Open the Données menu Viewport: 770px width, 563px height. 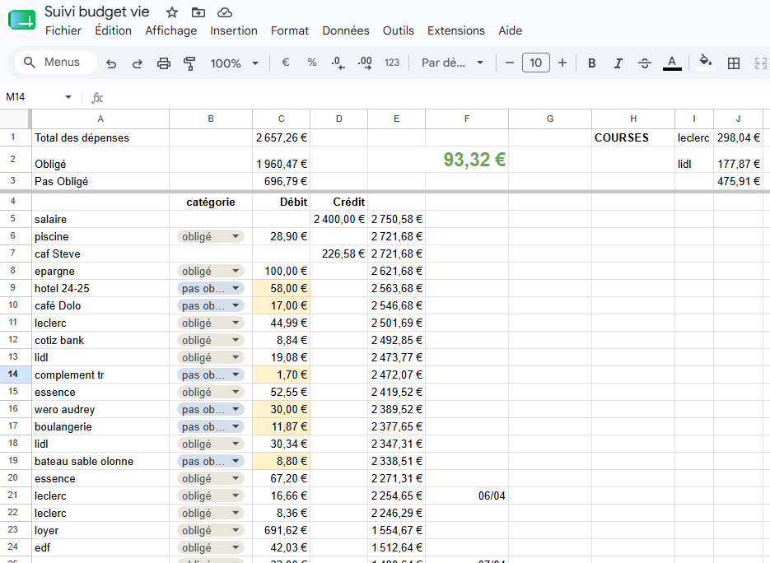pos(346,30)
